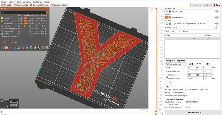Viewport: 222px width, 115px height.
Task: Toggle object visibility eye icon
Action: 195,38
